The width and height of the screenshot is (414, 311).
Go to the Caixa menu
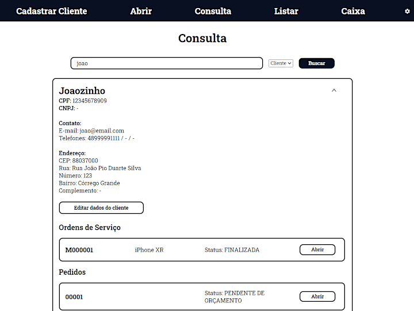pyautogui.click(x=353, y=11)
